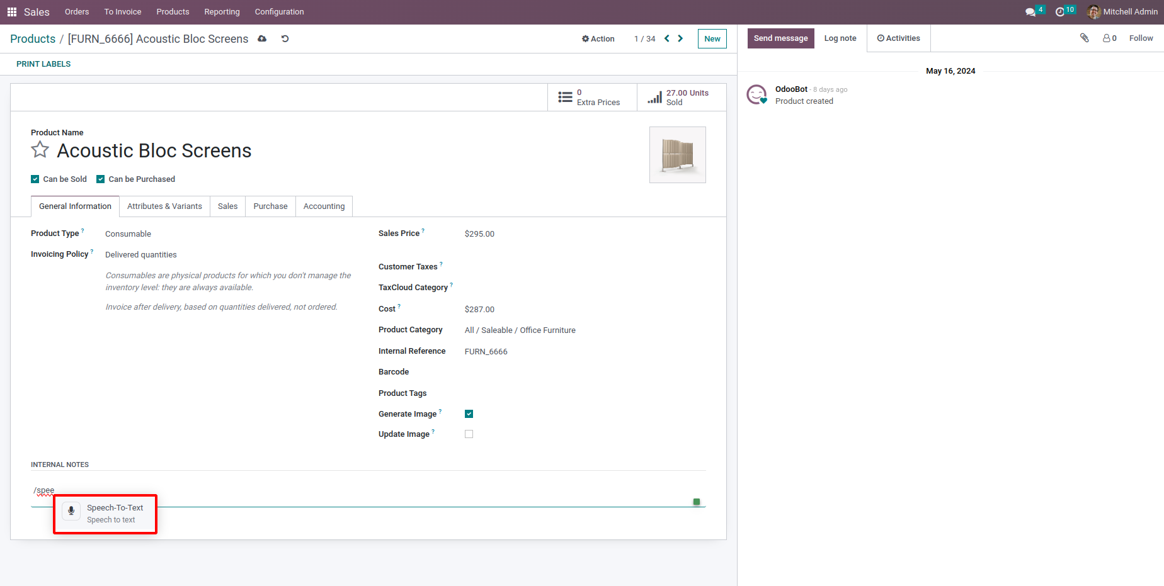Open the Products menu
Viewport: 1164px width, 586px height.
173,12
